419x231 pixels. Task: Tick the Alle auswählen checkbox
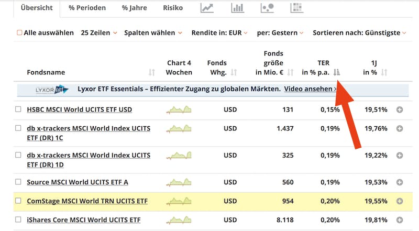tap(19, 32)
